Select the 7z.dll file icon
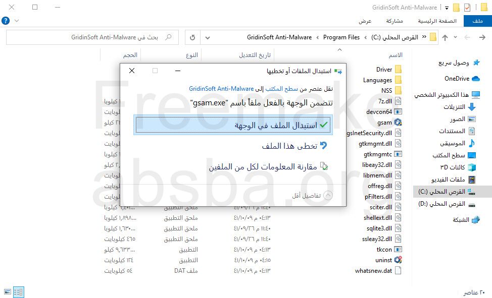The height and width of the screenshot is (298, 492). pos(398,101)
